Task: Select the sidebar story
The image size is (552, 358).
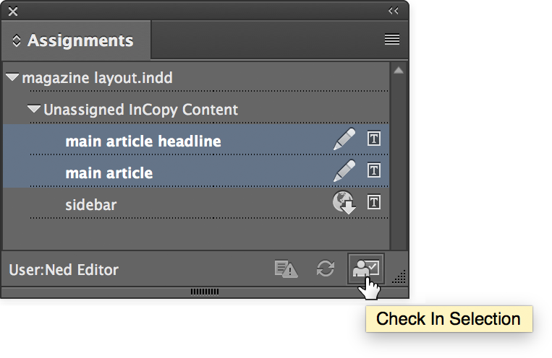Action: pos(91,204)
